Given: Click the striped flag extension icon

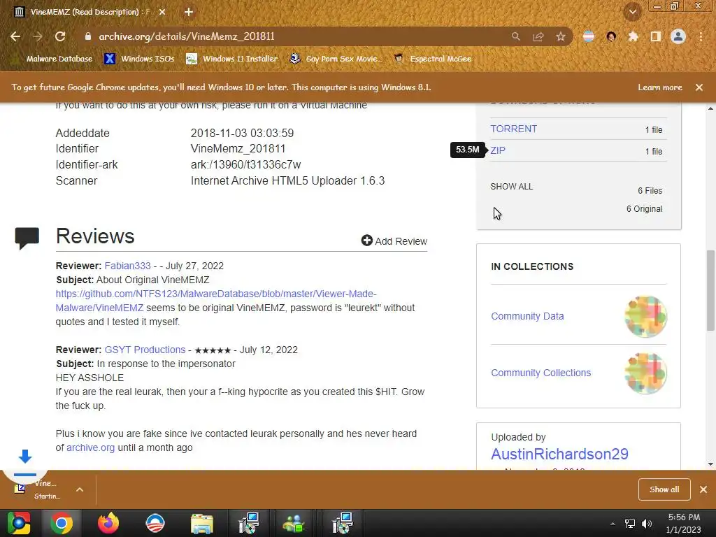Looking at the screenshot, I should click(x=589, y=36).
